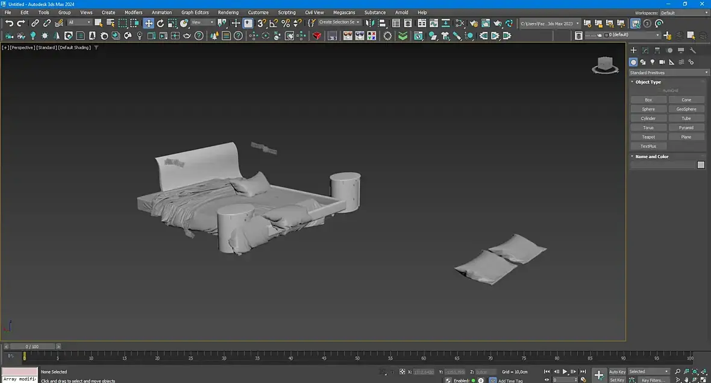Expand the Workspaces Default dropdown
Screen dimensions: 711x383
pos(684,13)
